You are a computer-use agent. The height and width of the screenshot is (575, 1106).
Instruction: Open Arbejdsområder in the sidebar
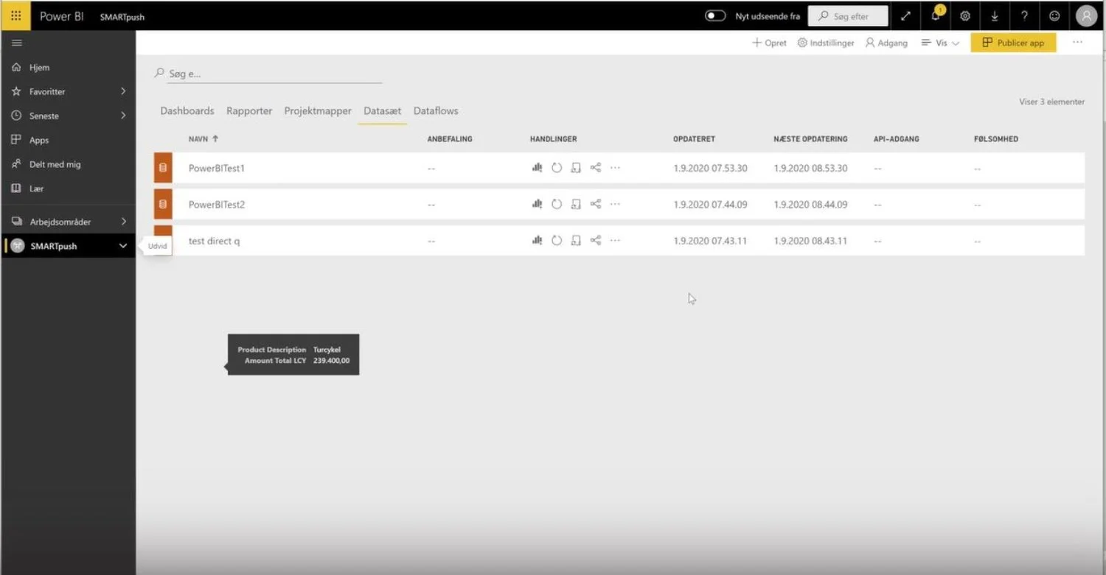click(60, 222)
